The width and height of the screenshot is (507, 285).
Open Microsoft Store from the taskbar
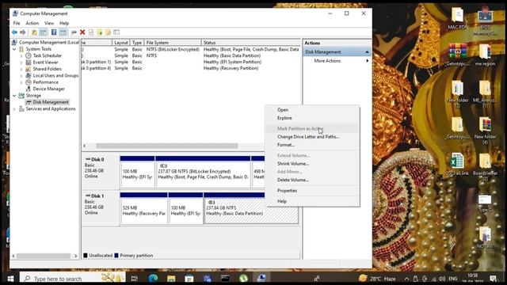189,278
